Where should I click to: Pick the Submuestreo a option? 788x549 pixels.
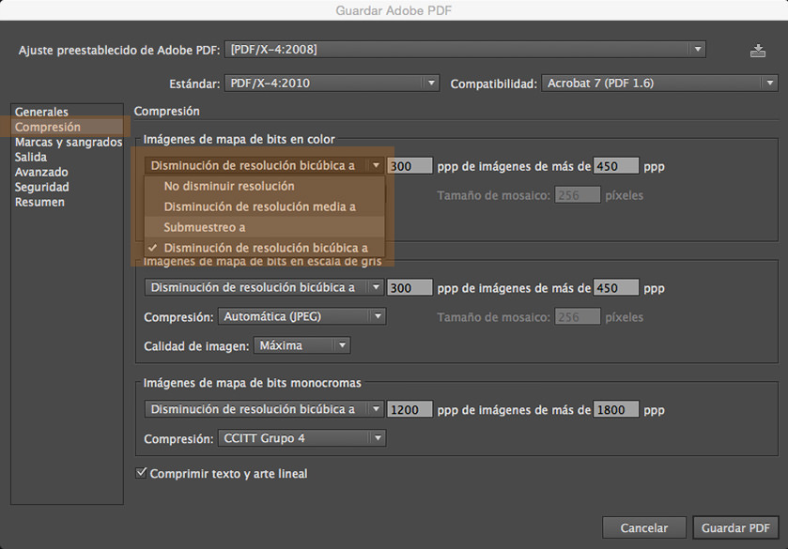pos(265,227)
